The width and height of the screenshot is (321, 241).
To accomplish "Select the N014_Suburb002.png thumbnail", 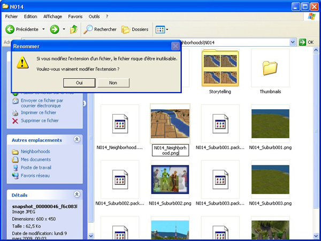I will (170, 179).
